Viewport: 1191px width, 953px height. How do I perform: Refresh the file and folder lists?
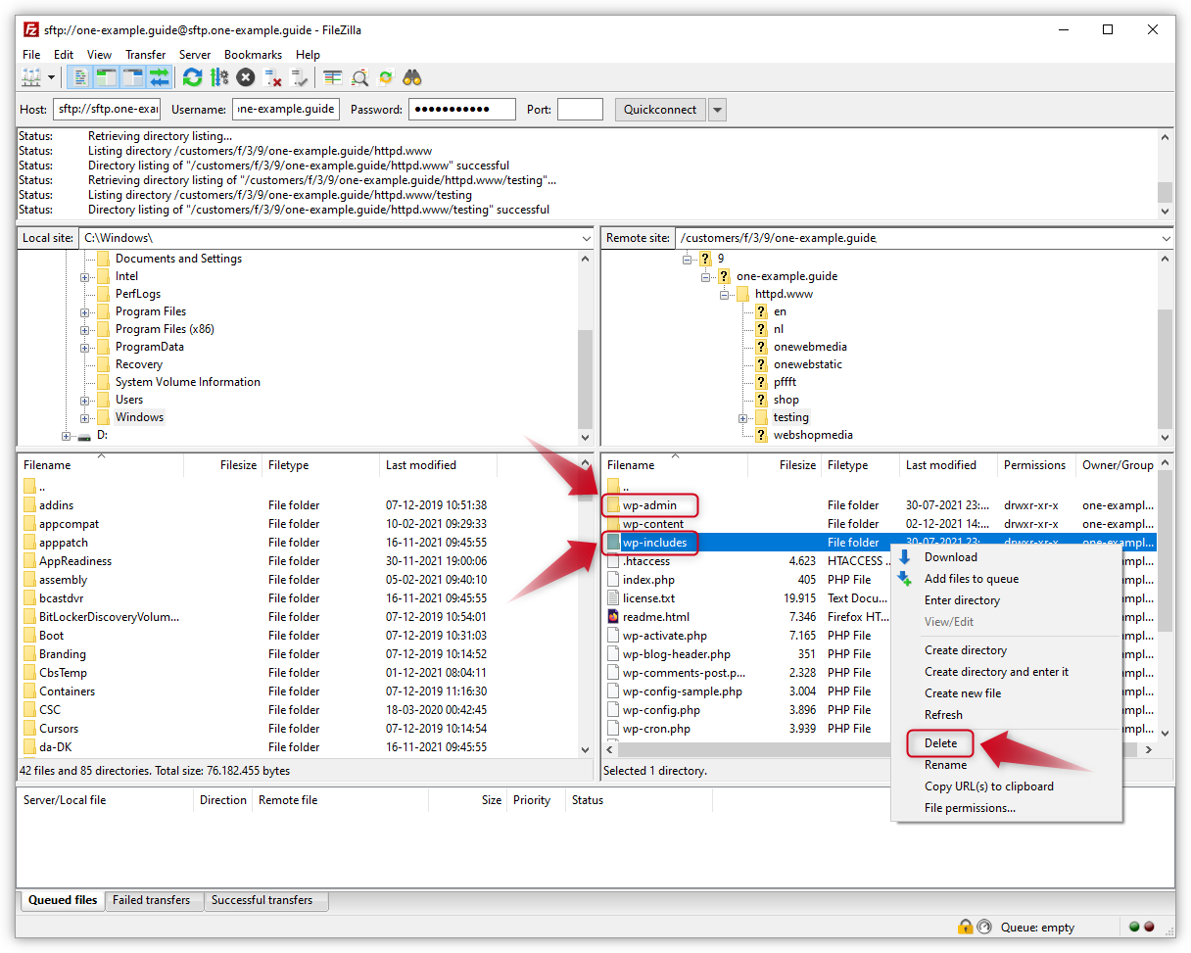(x=192, y=77)
